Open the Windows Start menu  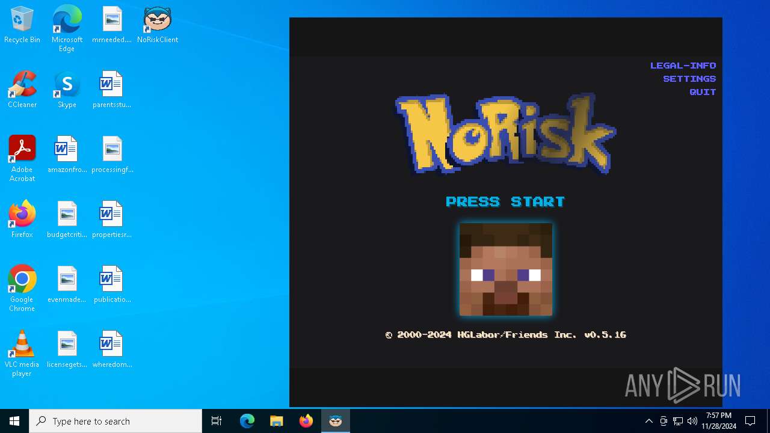14,421
